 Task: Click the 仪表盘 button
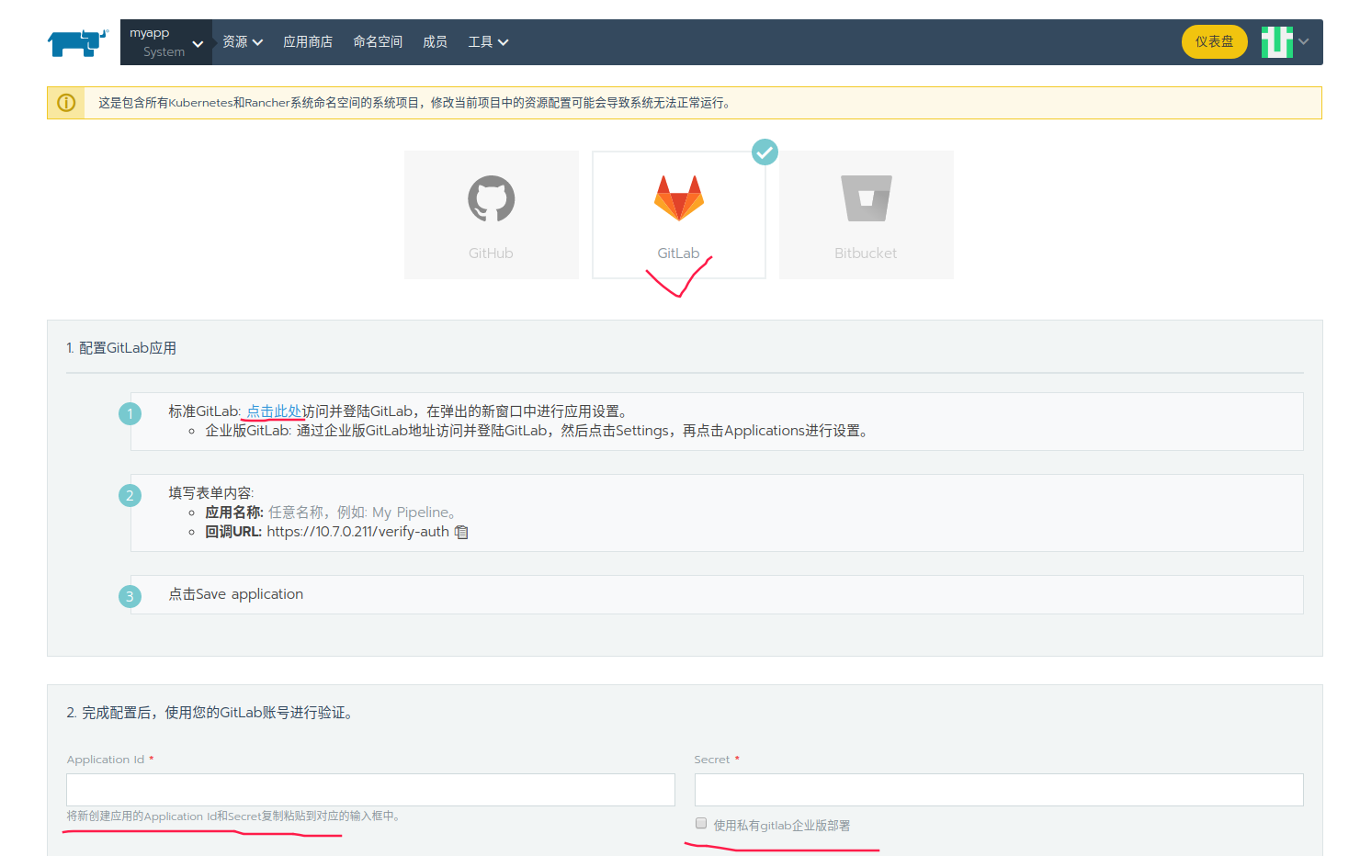(1214, 41)
